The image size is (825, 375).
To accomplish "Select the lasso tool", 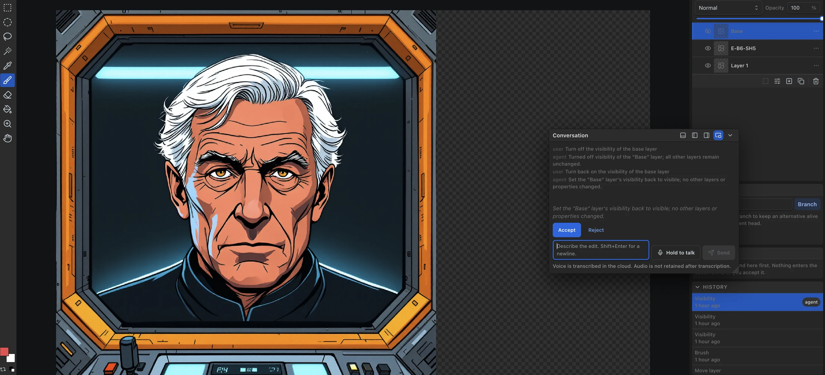I will pos(7,37).
